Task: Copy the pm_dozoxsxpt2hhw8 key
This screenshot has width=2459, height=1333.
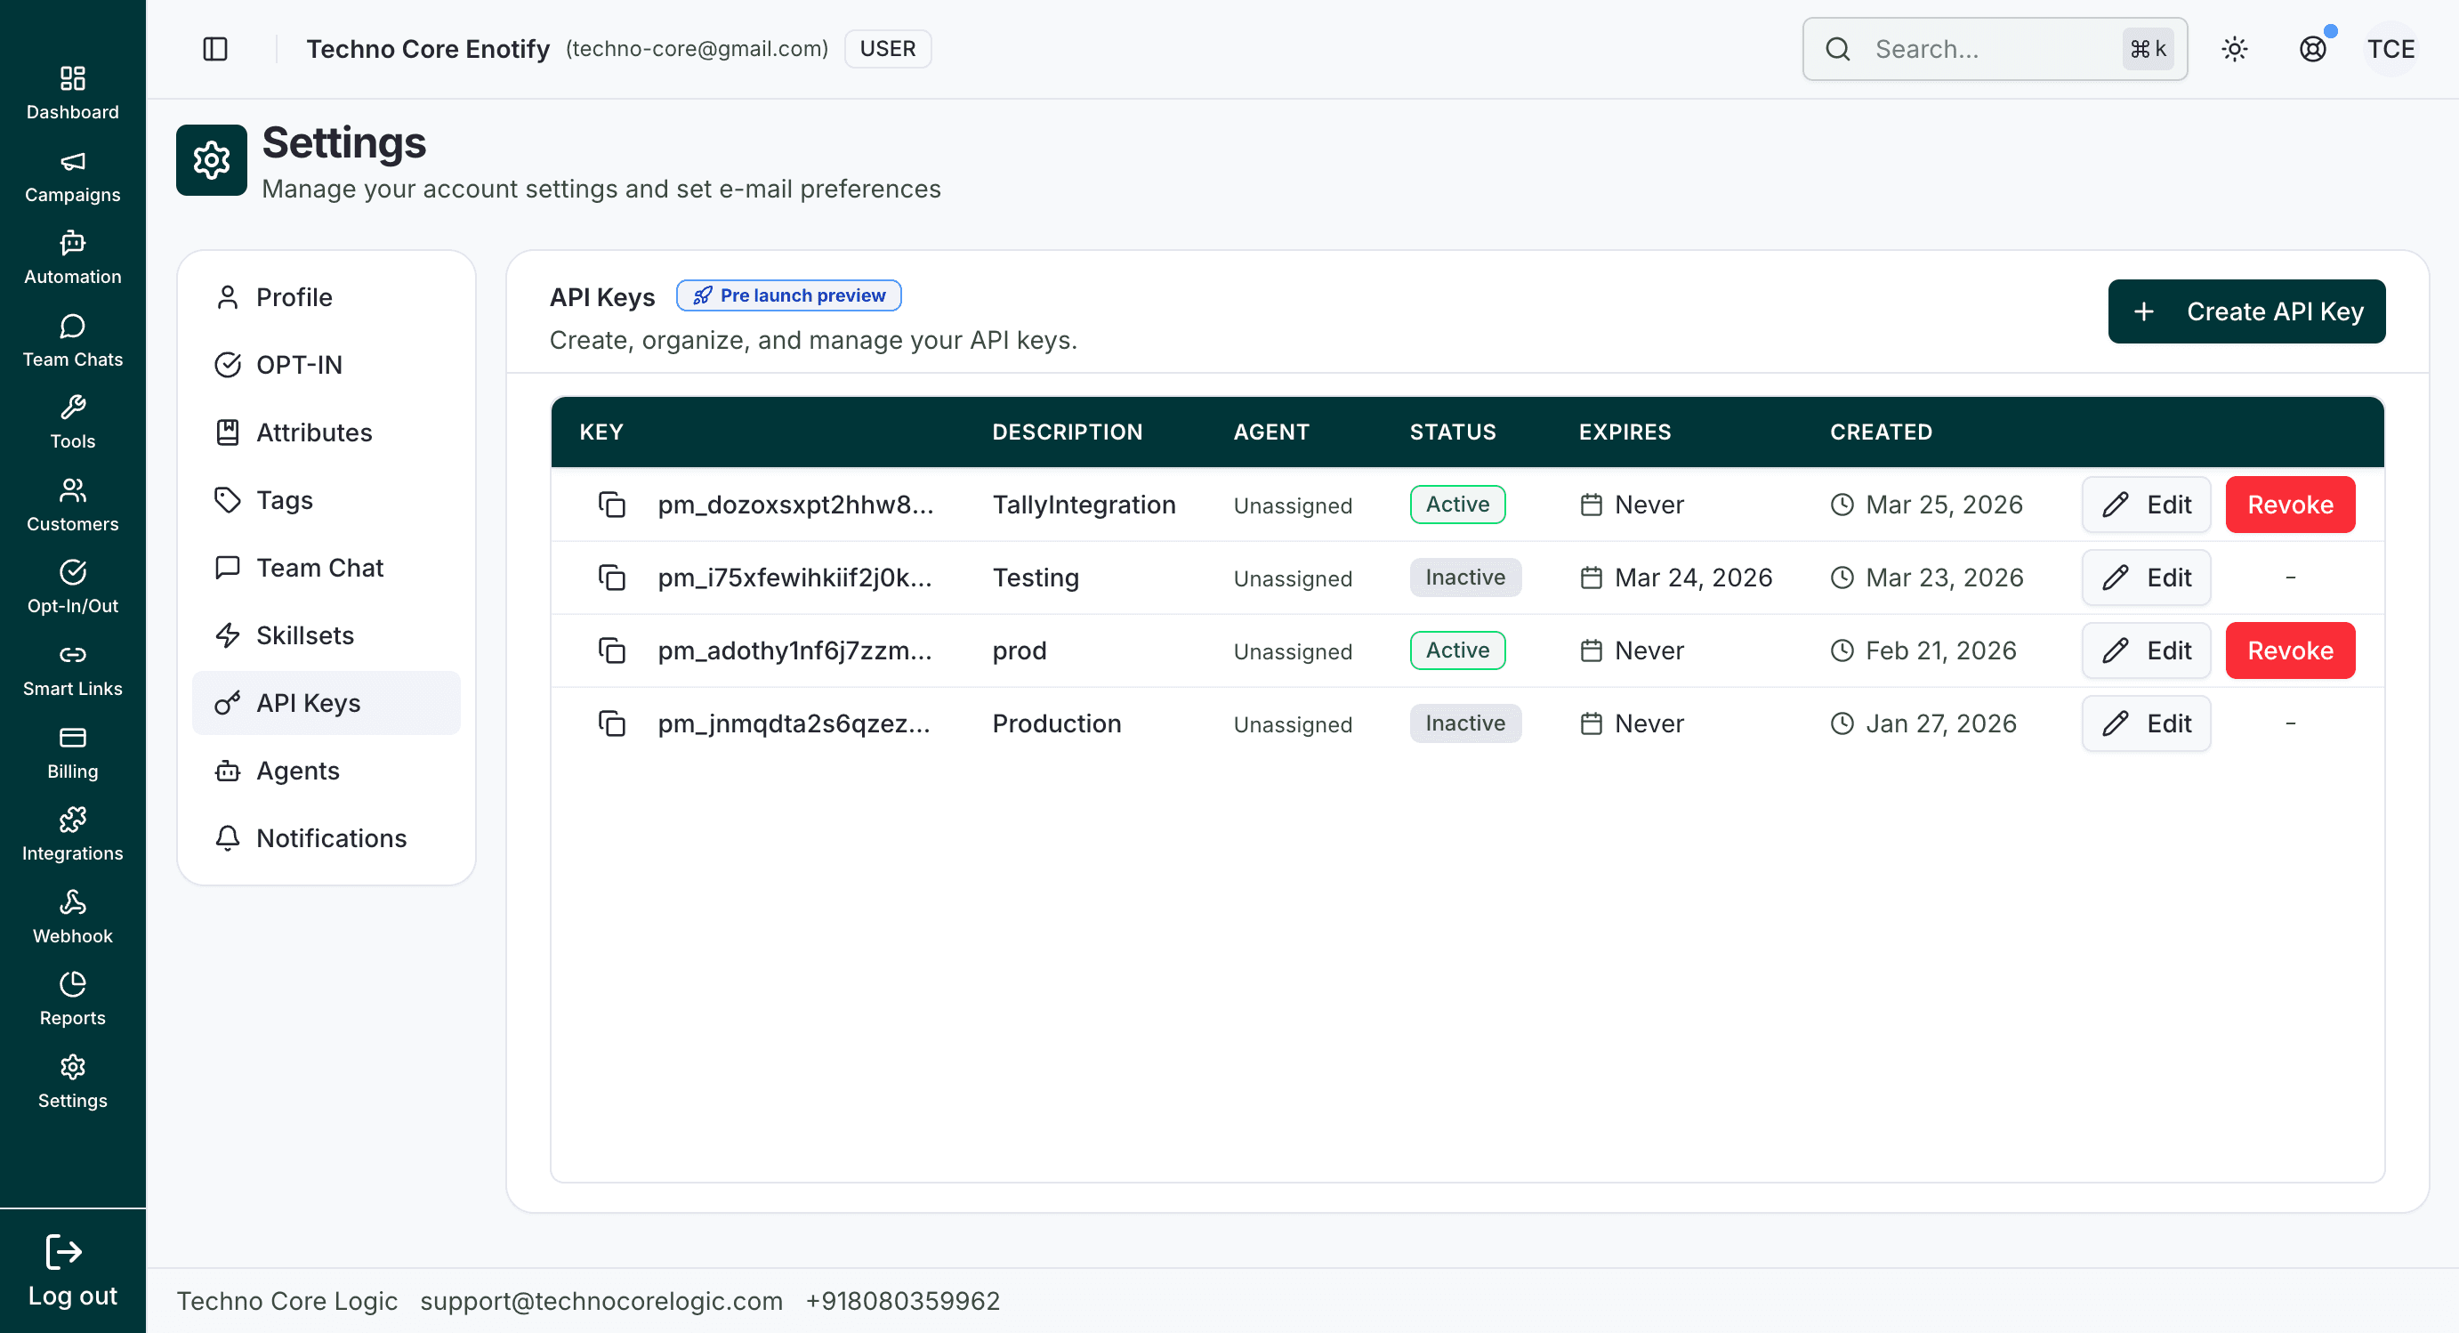Action: [612, 505]
